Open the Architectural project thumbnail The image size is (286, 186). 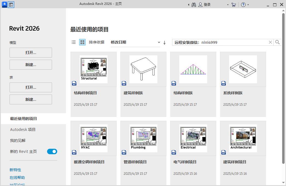tap(243, 138)
